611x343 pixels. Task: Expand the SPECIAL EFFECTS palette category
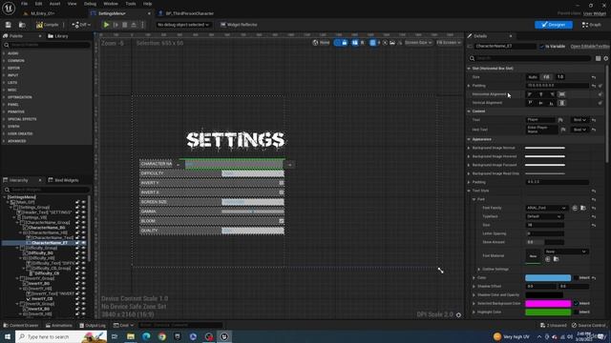[x=22, y=119]
